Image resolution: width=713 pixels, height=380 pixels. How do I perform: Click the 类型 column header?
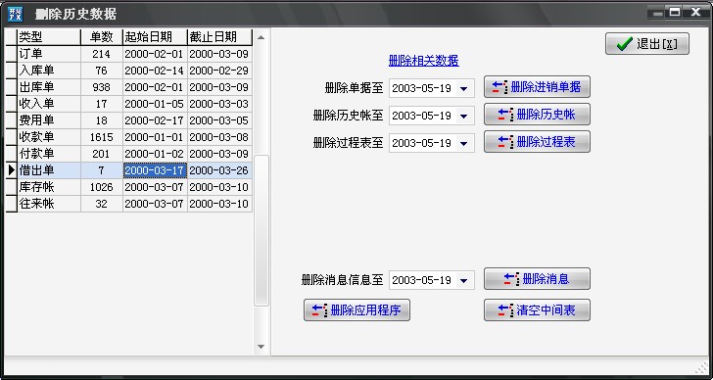pyautogui.click(x=49, y=37)
